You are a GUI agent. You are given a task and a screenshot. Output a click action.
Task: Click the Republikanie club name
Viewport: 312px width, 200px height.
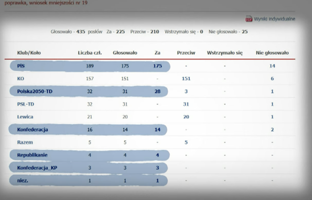pos(32,155)
